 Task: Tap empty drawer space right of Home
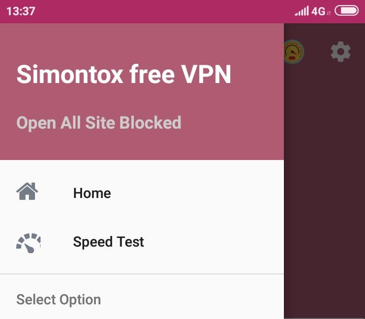tap(197, 193)
